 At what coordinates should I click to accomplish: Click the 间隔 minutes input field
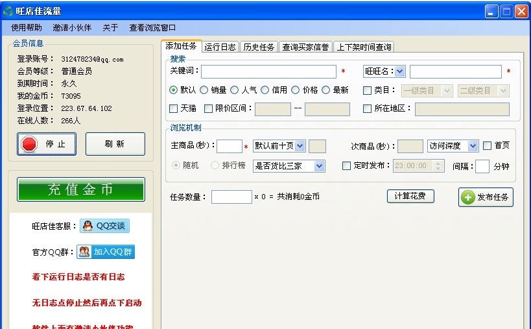pyautogui.click(x=482, y=166)
